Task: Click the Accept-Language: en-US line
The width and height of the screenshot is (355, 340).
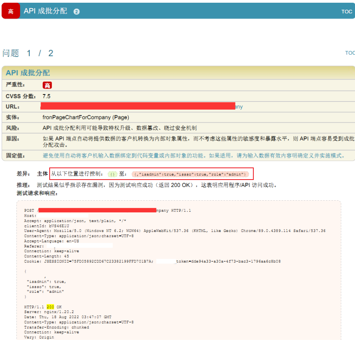Action: pos(51,241)
